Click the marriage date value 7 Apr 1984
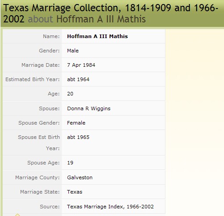 (81, 65)
